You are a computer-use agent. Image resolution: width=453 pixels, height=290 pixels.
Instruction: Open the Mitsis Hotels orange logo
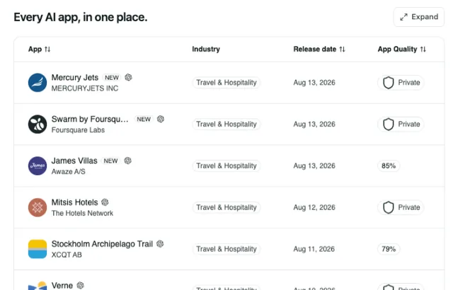pos(38,207)
